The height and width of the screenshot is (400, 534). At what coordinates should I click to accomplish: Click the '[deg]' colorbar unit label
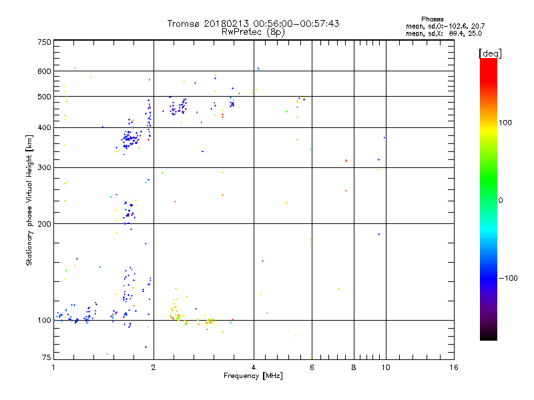point(490,53)
